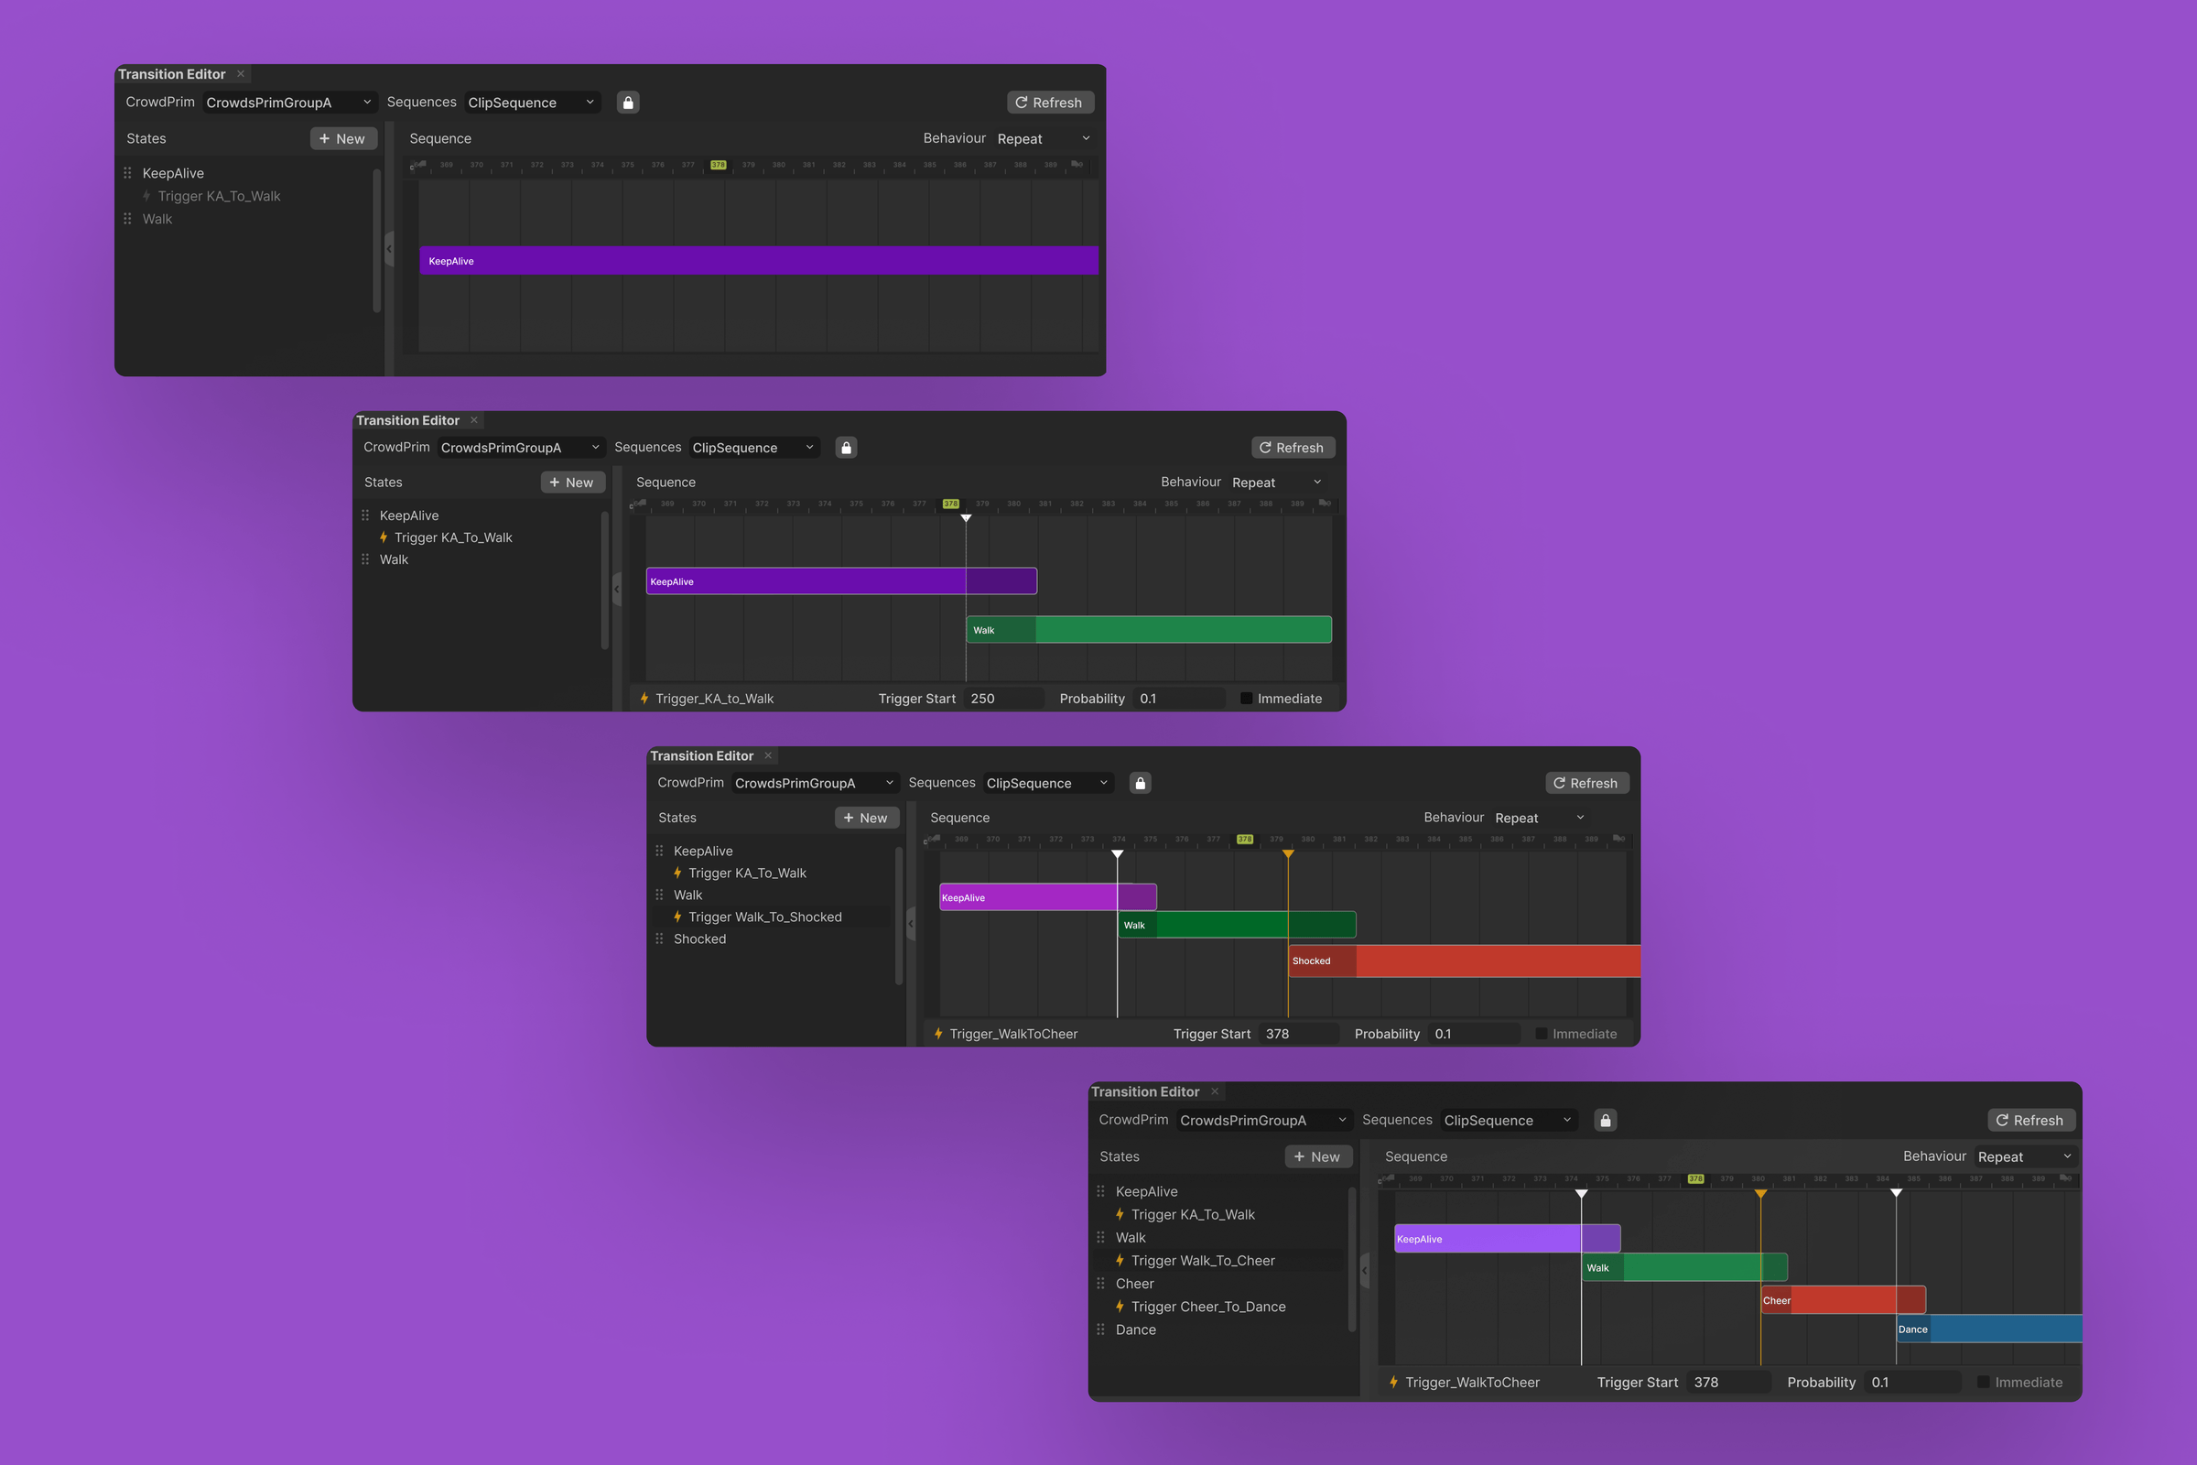
Task: Open Behaviour Repeat dropdown in the bottom editor
Action: [x=2024, y=1156]
